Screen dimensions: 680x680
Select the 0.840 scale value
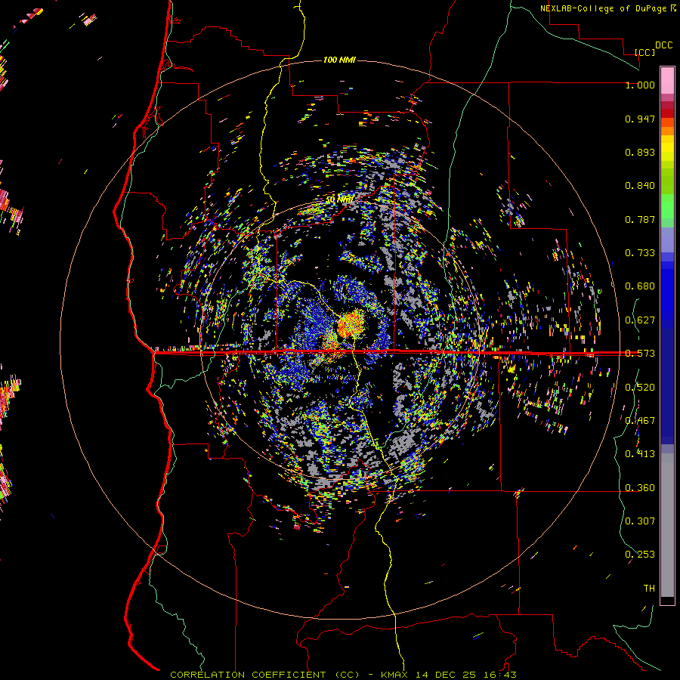pos(640,186)
